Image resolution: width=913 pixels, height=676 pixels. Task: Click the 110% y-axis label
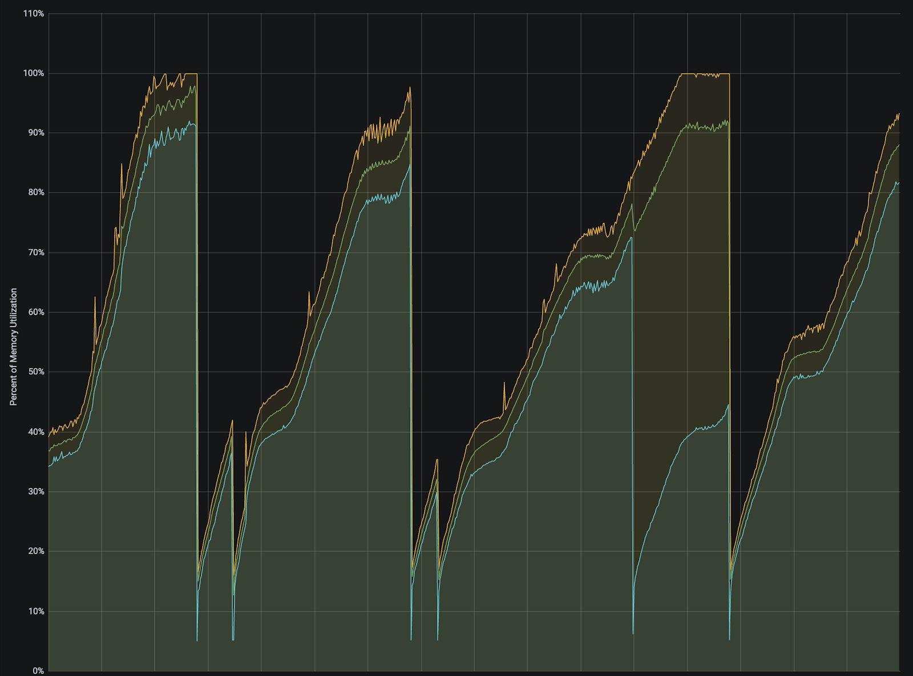(34, 14)
